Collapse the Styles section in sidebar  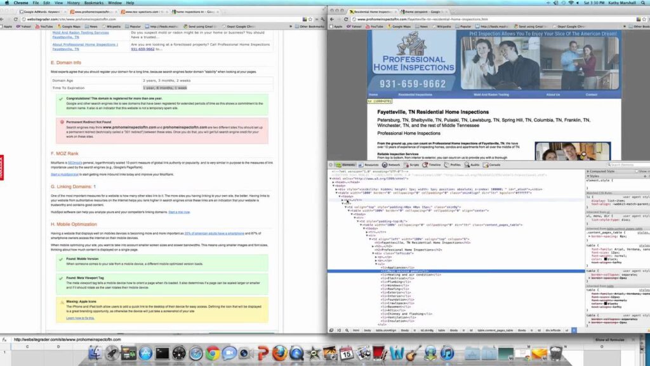[x=588, y=177]
